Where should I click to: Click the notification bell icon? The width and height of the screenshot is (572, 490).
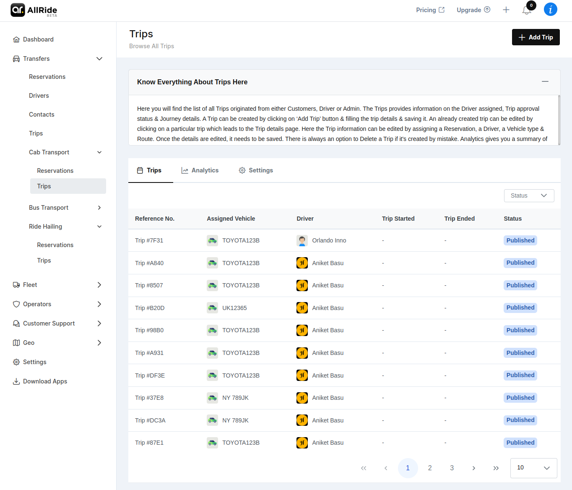[x=526, y=10]
